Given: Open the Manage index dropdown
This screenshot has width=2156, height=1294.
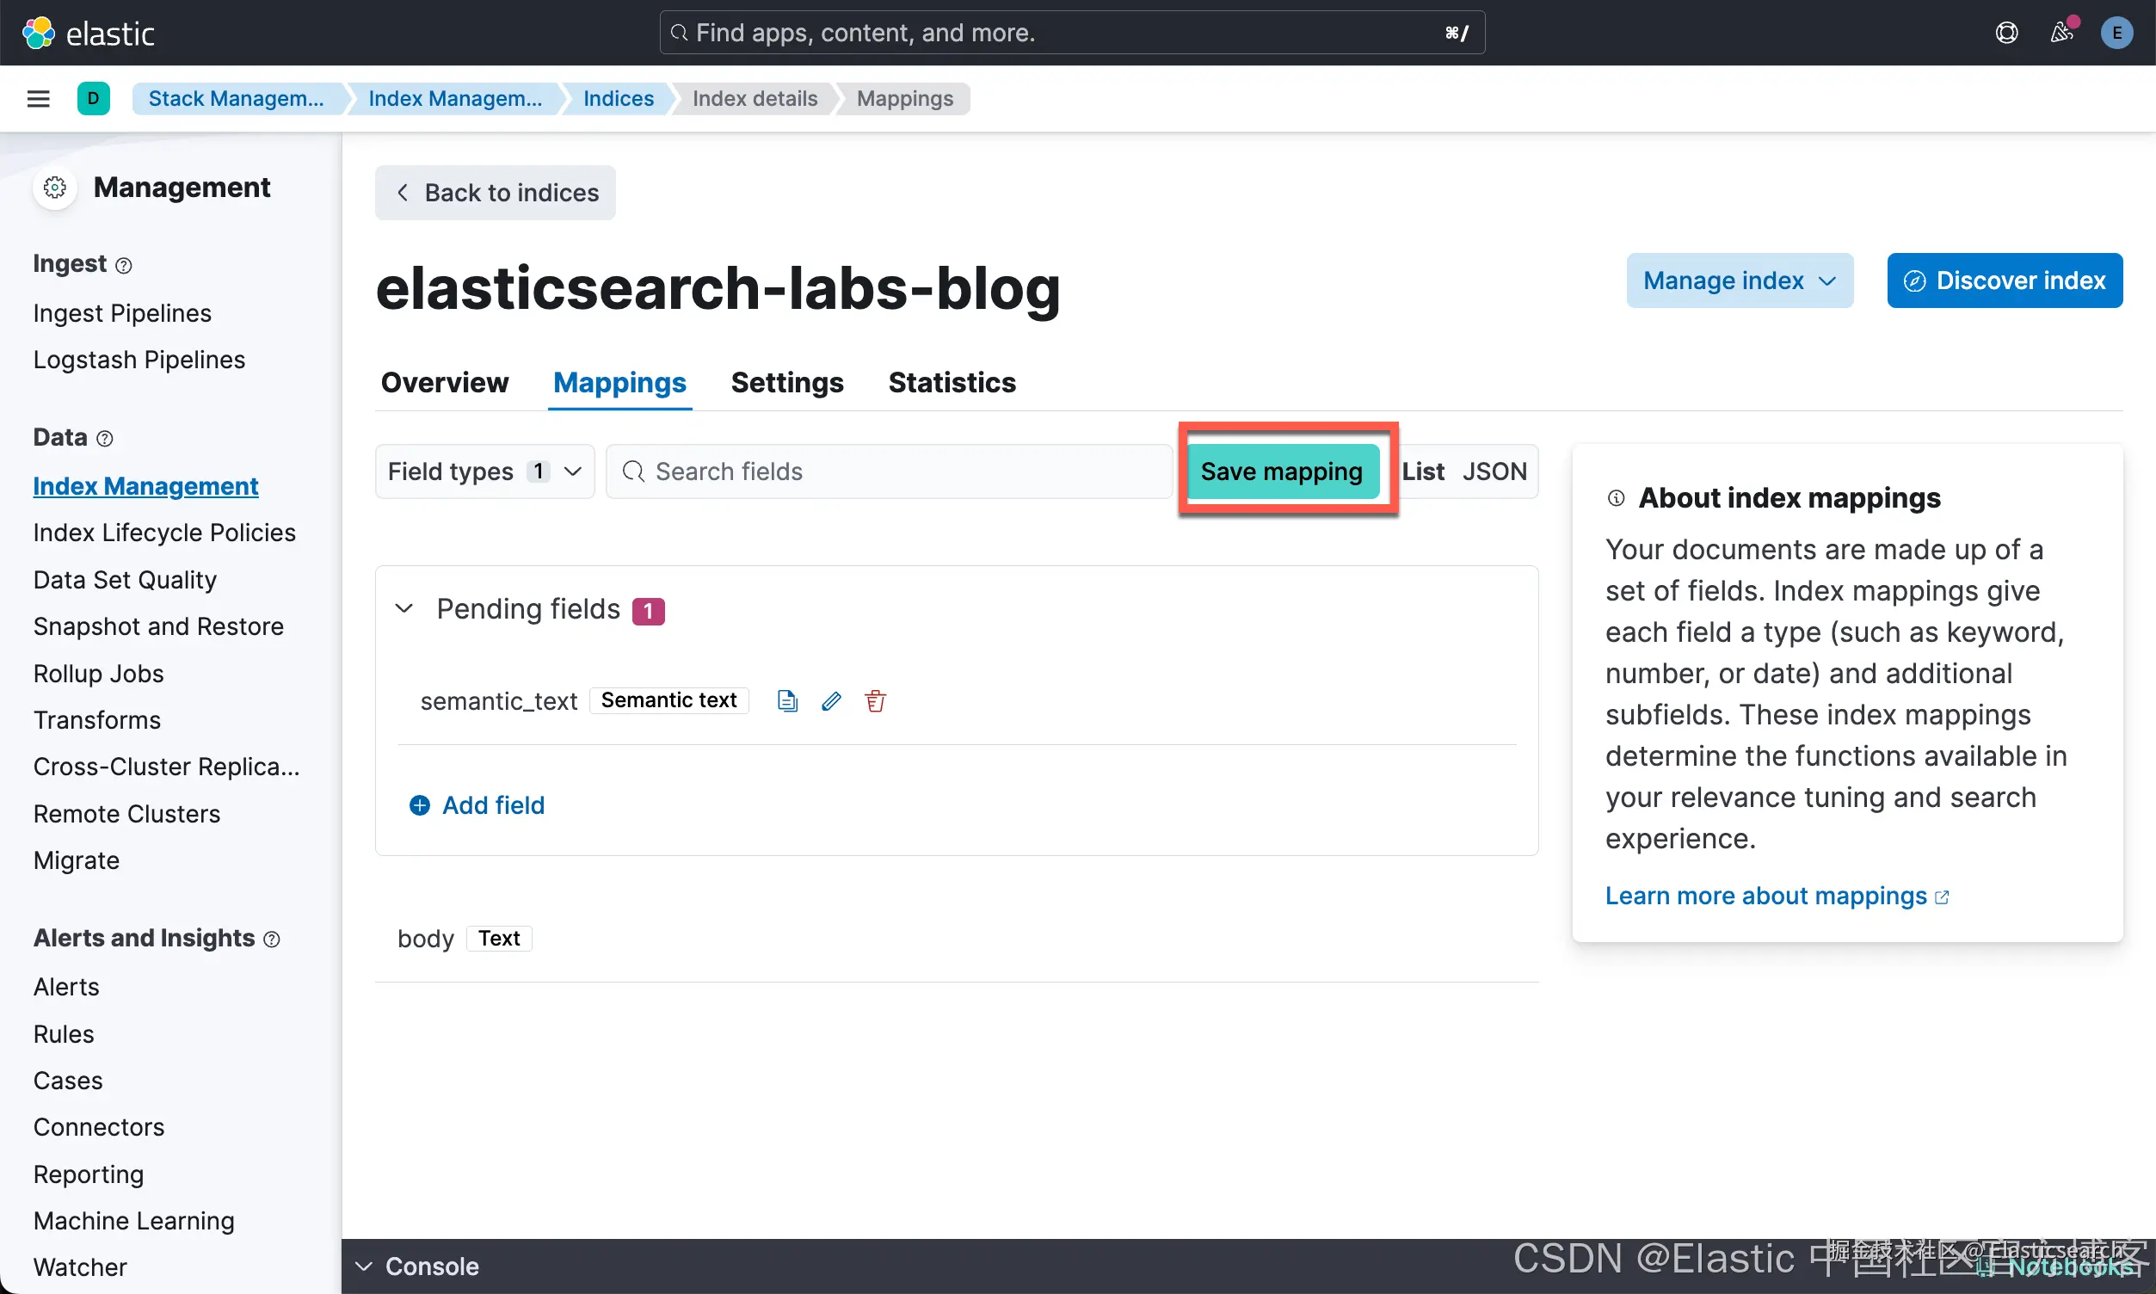Looking at the screenshot, I should pos(1740,280).
